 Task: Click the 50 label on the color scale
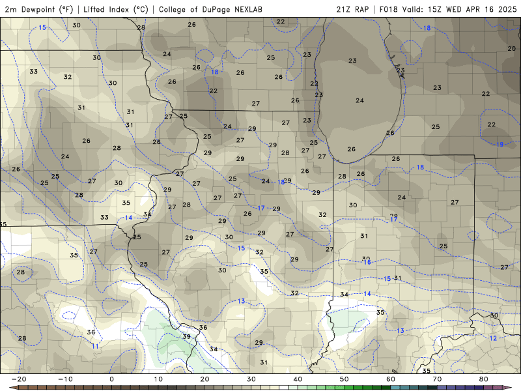(345, 379)
